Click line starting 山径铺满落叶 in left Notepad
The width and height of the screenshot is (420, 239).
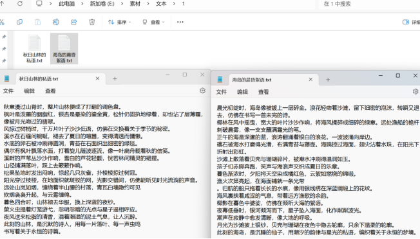pyautogui.click(x=43, y=166)
